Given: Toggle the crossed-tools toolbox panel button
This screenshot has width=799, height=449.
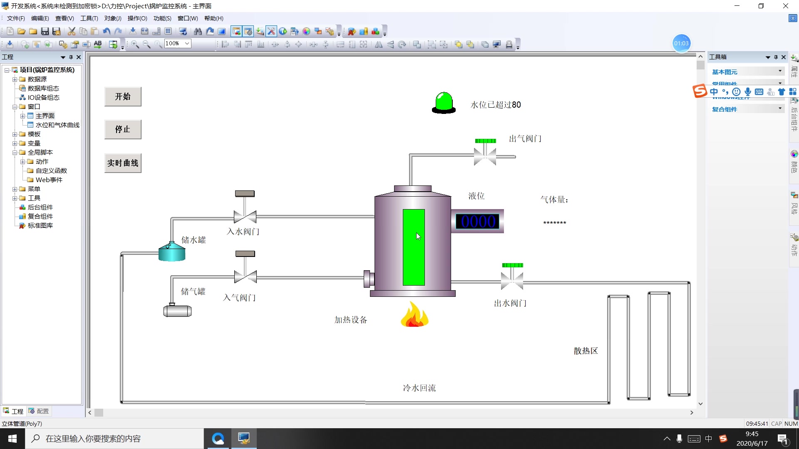Looking at the screenshot, I should point(271,31).
